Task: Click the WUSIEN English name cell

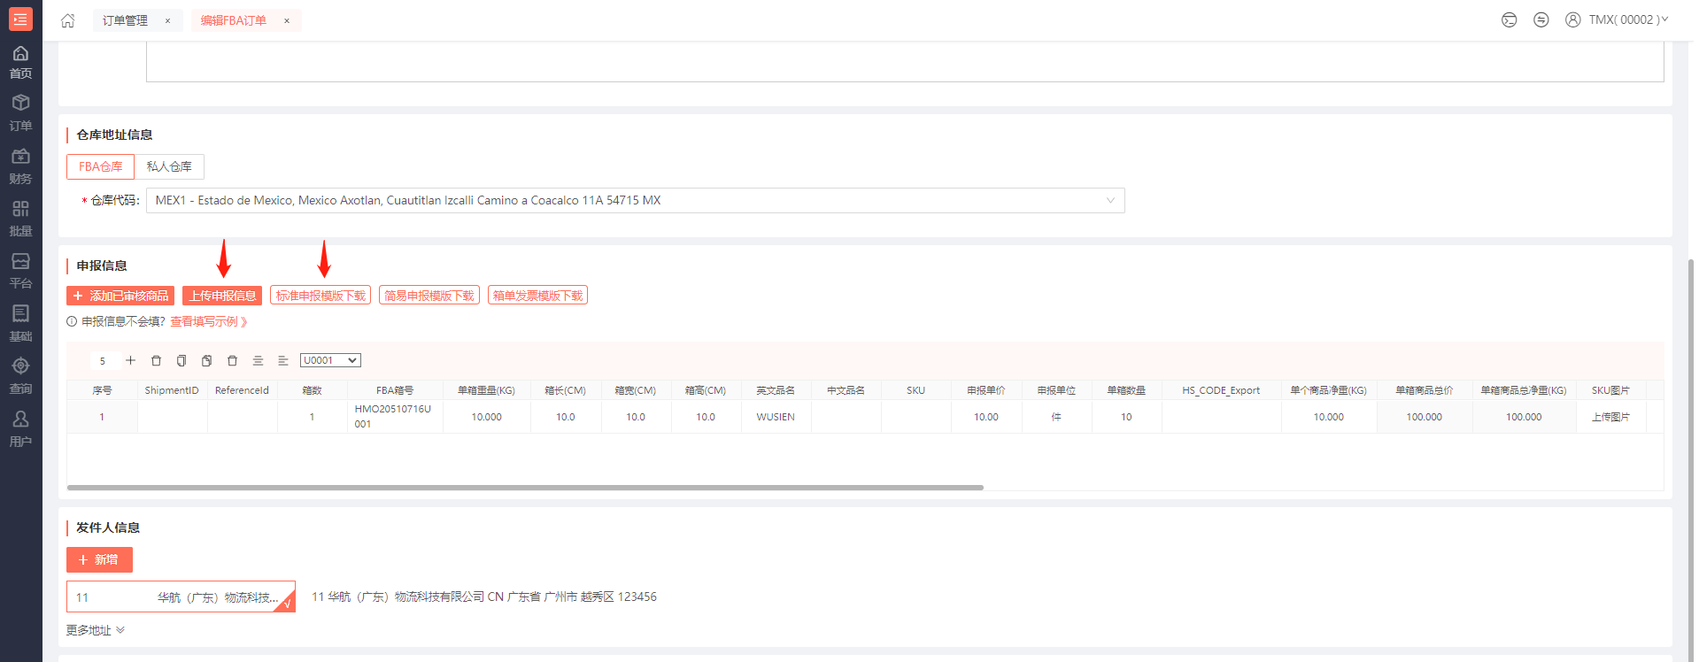Action: coord(776,417)
